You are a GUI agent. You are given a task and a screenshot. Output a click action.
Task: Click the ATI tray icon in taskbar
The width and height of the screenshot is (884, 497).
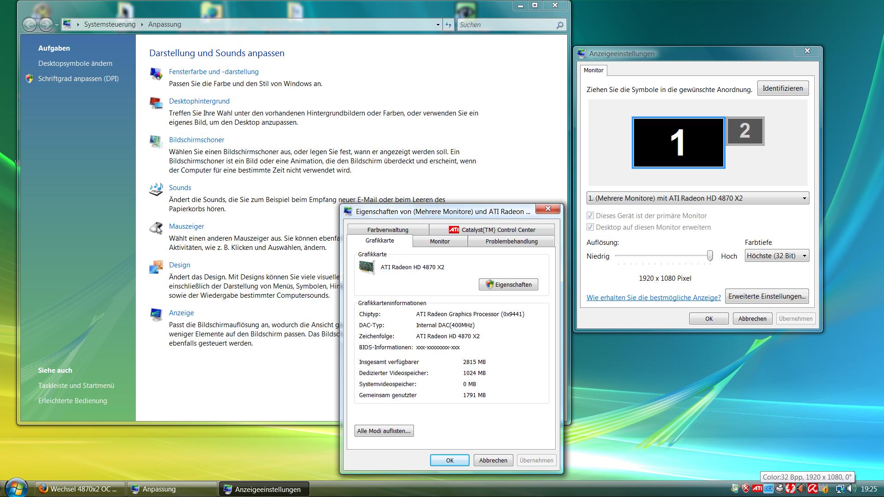tap(757, 488)
